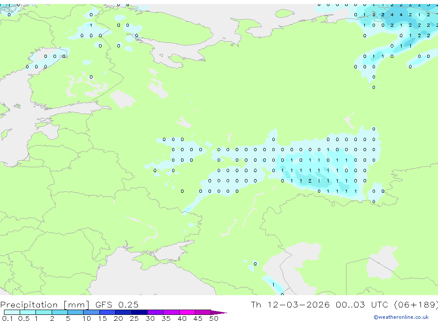The image size is (438, 321).
Task: Click the 25–30 mm legend color swatch
Action: coord(139,312)
